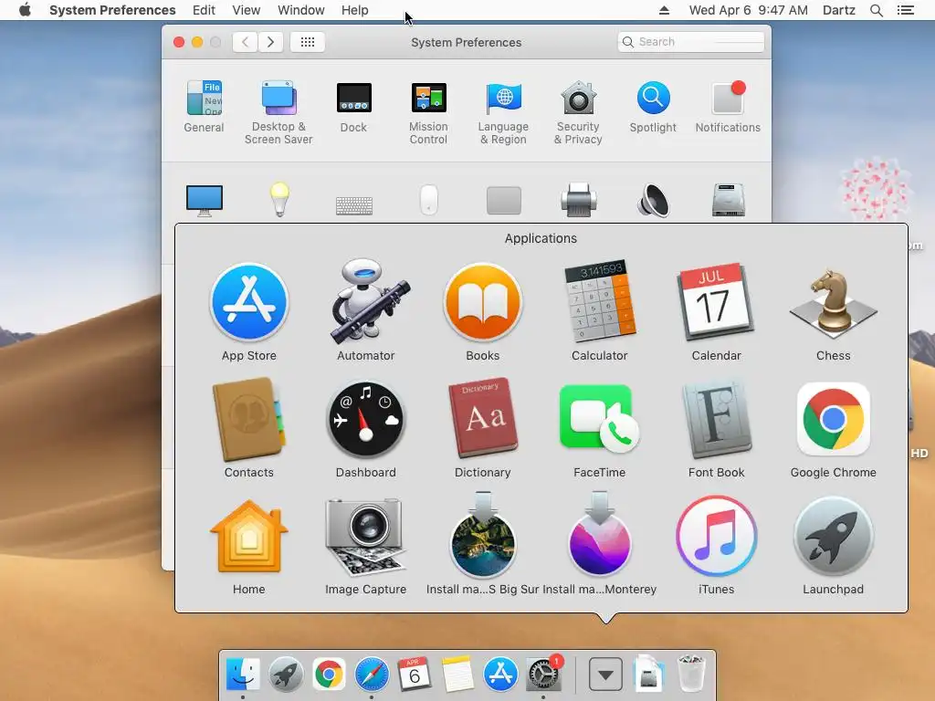Image resolution: width=935 pixels, height=701 pixels.
Task: Open the Sound speaker icon
Action: click(x=653, y=200)
